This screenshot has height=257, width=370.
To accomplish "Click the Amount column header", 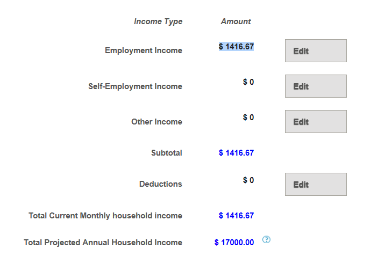I will click(236, 21).
